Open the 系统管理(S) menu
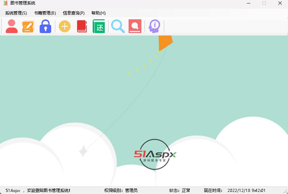 tap(16, 13)
